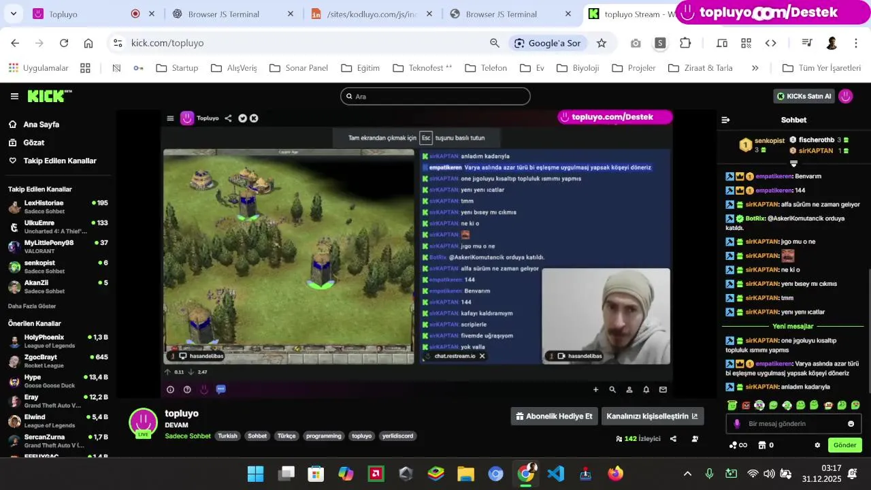The image size is (871, 490).
Task: Open the Chrome tab search dropdown
Action: 14,14
